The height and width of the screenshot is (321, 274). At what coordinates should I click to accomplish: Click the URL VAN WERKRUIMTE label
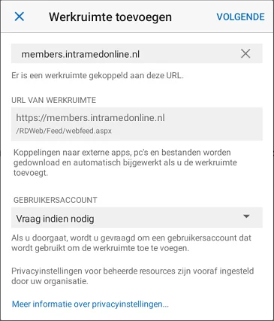tap(54, 100)
